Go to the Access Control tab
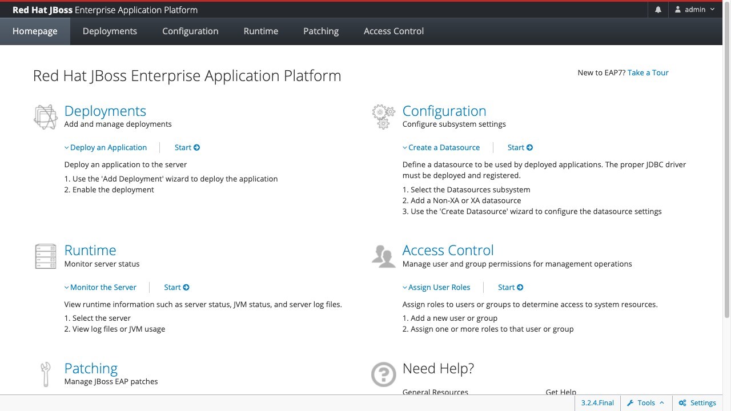This screenshot has height=411, width=731. (x=393, y=31)
